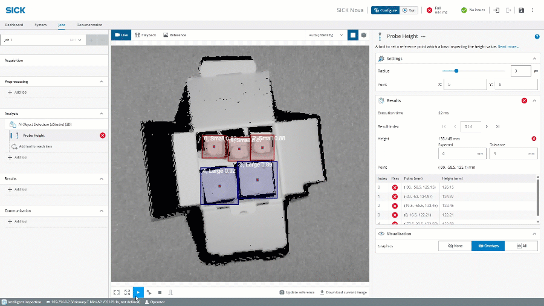Switch to the 3D cube view icon
This screenshot has width=544, height=306.
pyautogui.click(x=364, y=35)
